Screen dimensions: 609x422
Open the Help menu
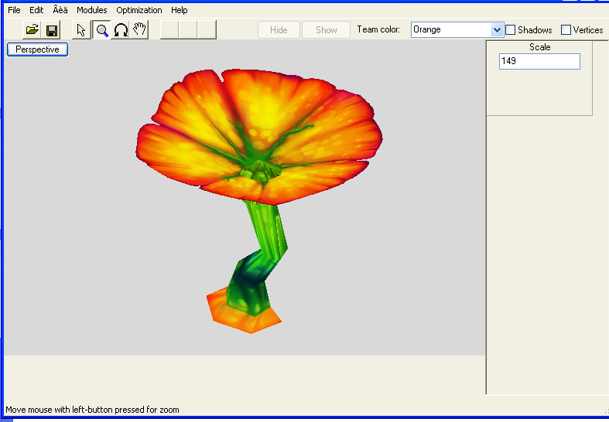point(179,10)
